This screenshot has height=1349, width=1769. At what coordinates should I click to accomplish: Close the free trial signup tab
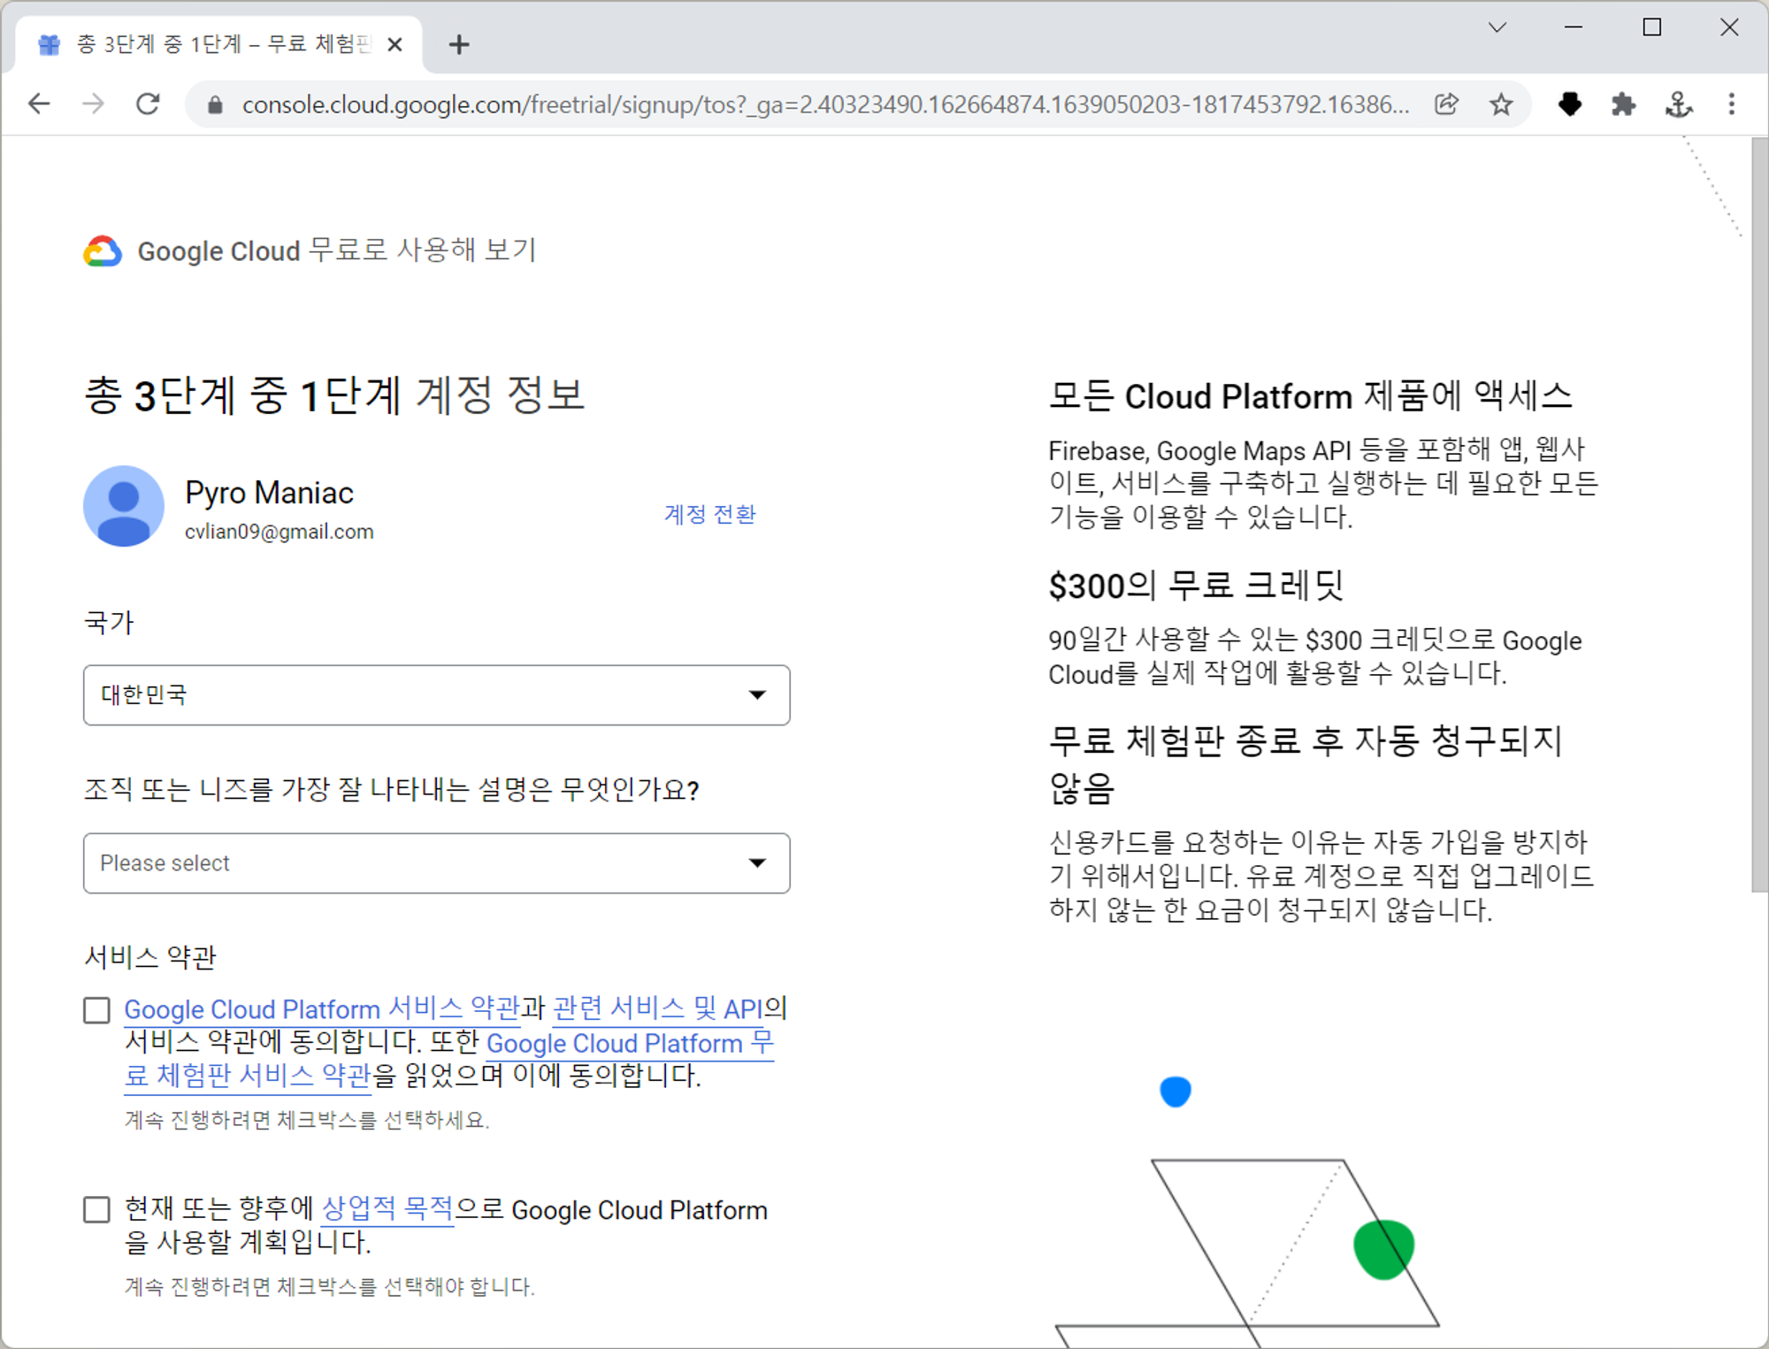coord(395,44)
